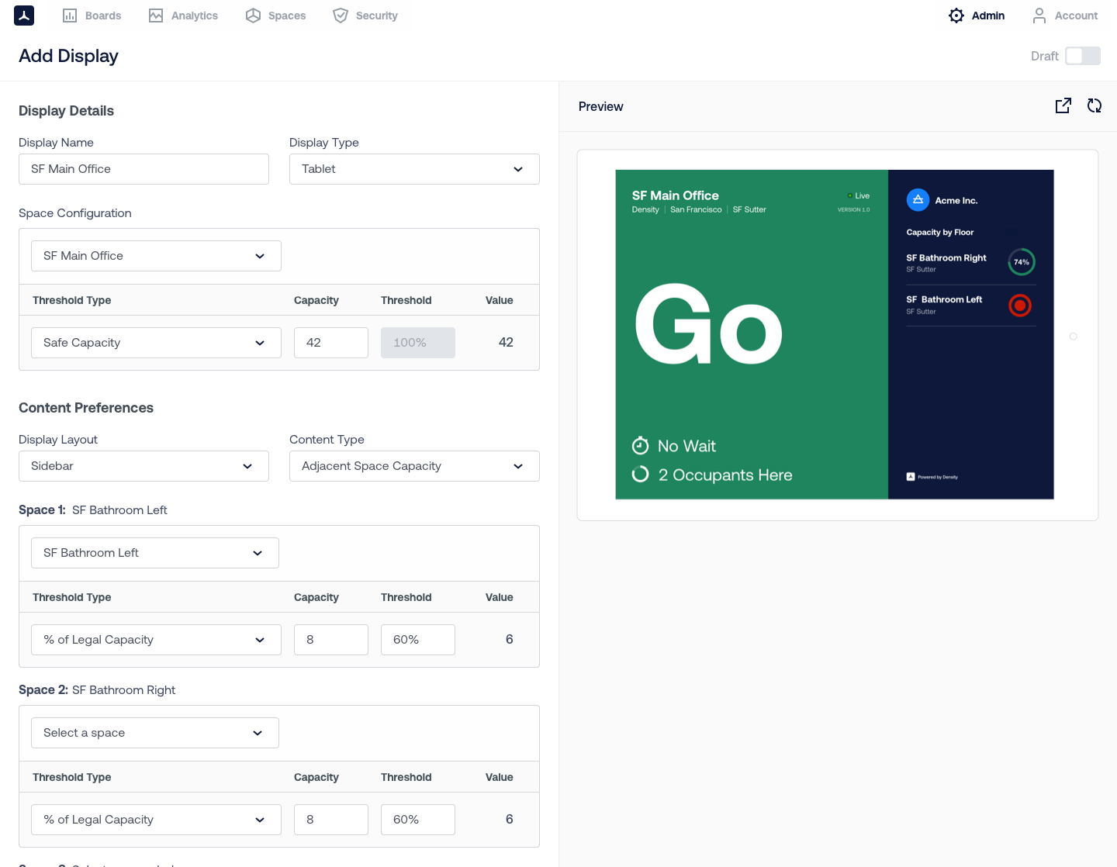Click the 74% capacity ring indicator
The width and height of the screenshot is (1117, 867).
pyautogui.click(x=1022, y=262)
